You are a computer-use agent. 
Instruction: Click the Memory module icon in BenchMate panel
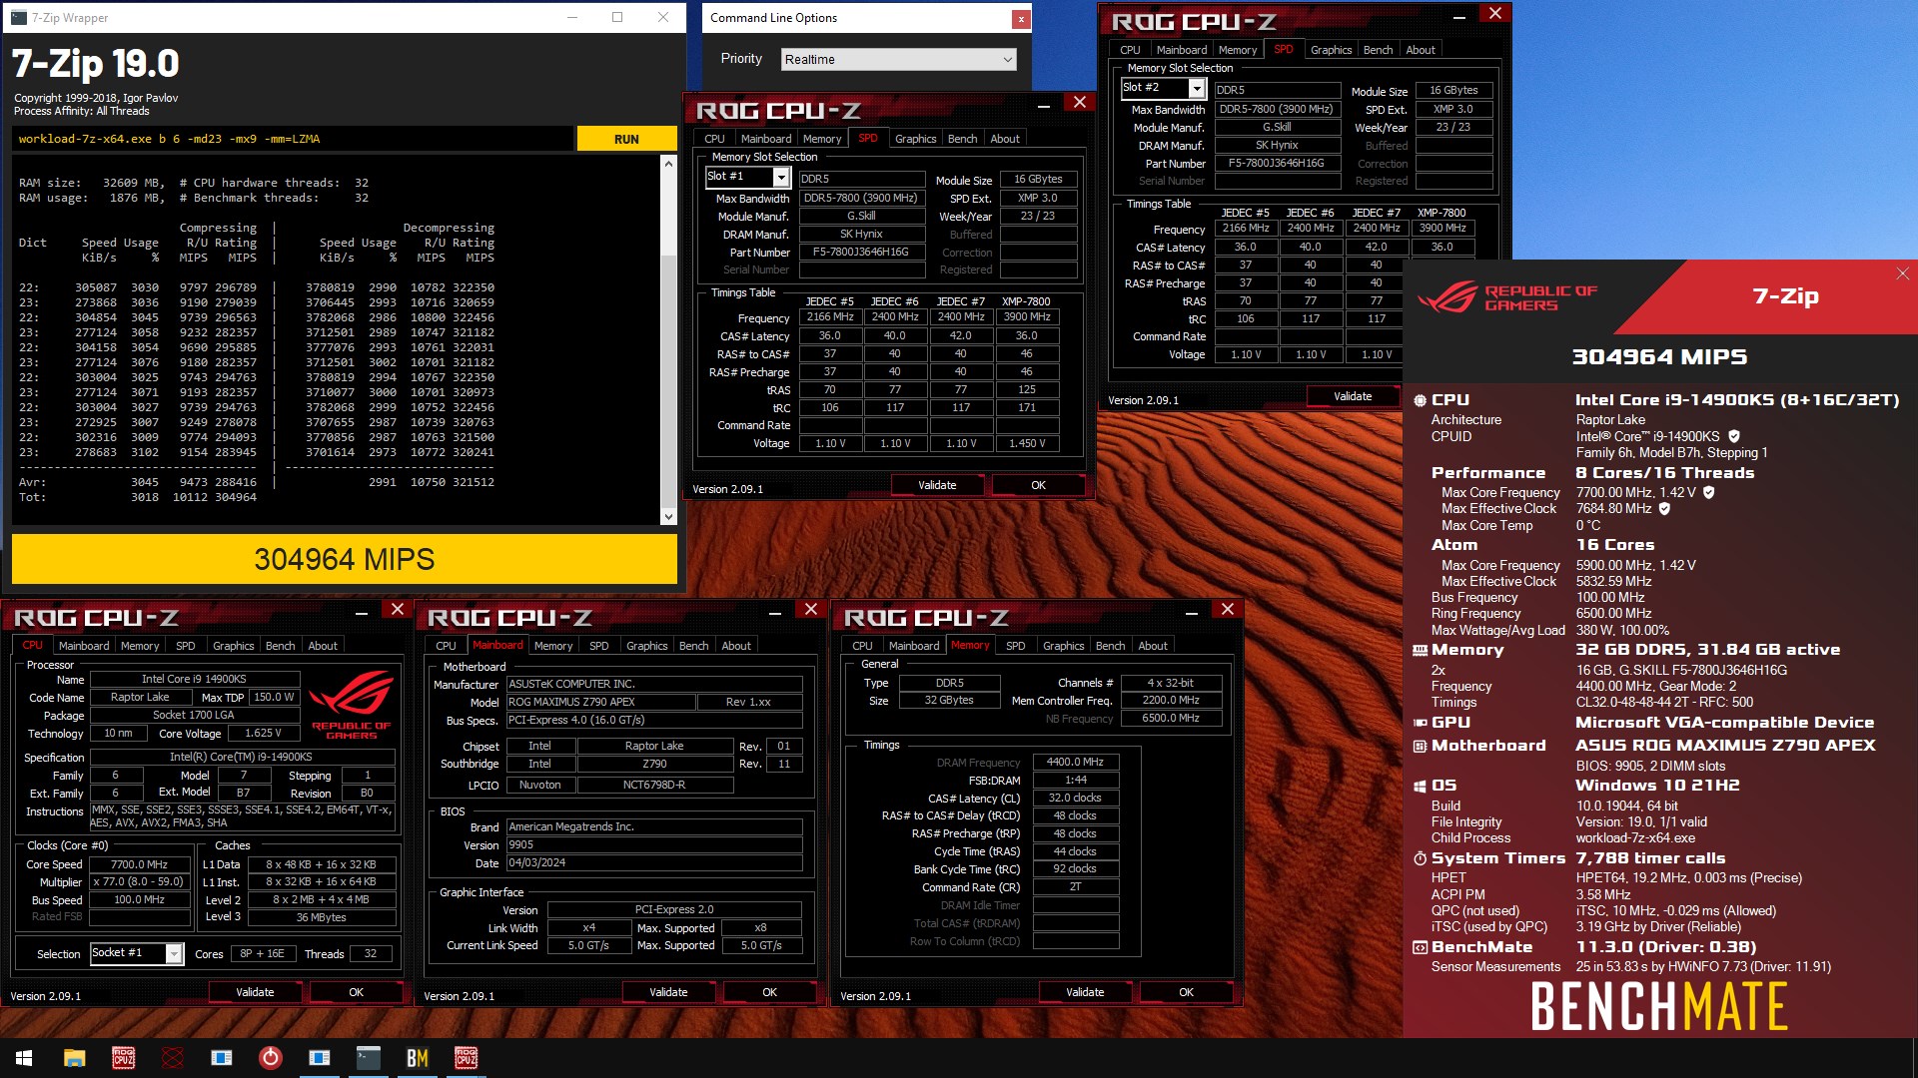[1420, 650]
